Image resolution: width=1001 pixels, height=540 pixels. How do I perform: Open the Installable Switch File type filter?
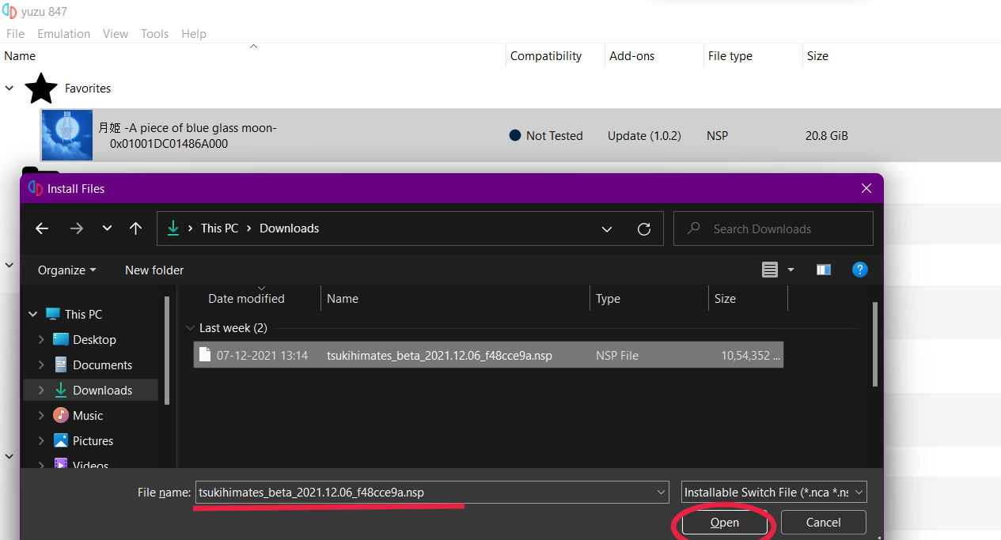[x=774, y=493]
